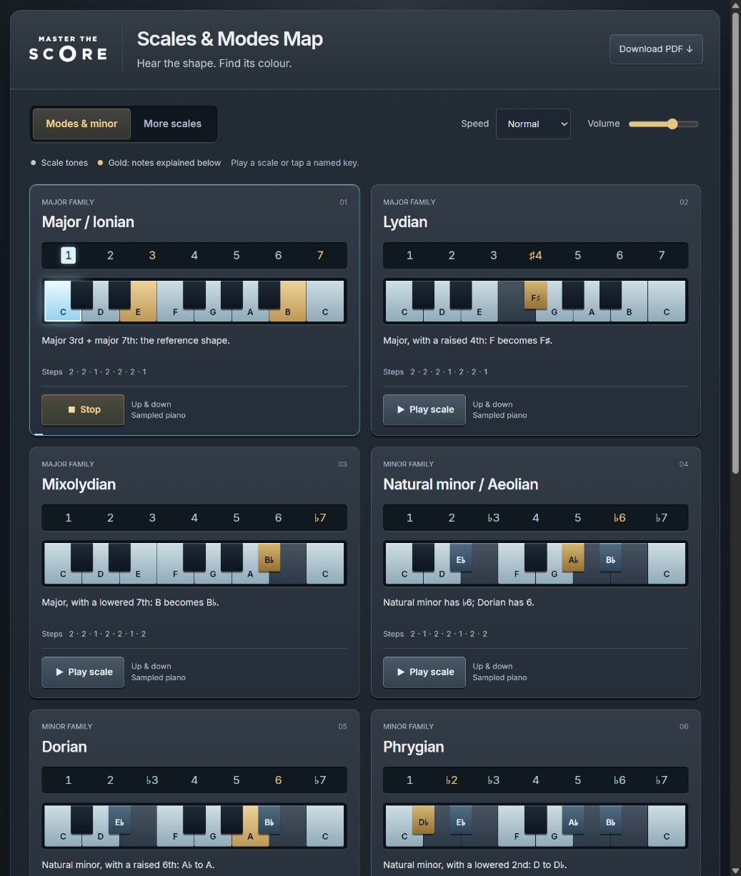Tap the E♭ key on Phrygian keyboard

point(461,819)
